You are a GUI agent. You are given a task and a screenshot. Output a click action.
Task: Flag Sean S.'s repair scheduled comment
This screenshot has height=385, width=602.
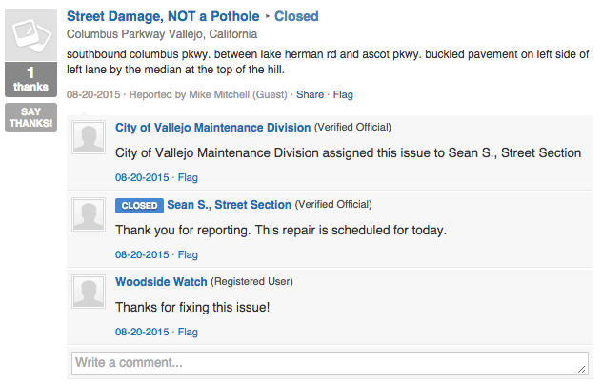point(188,255)
